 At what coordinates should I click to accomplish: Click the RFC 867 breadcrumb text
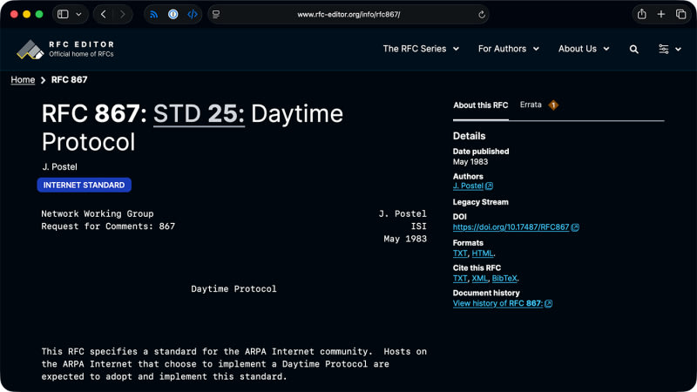(x=70, y=79)
